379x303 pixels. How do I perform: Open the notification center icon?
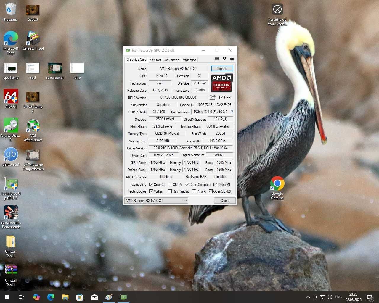[370, 297]
